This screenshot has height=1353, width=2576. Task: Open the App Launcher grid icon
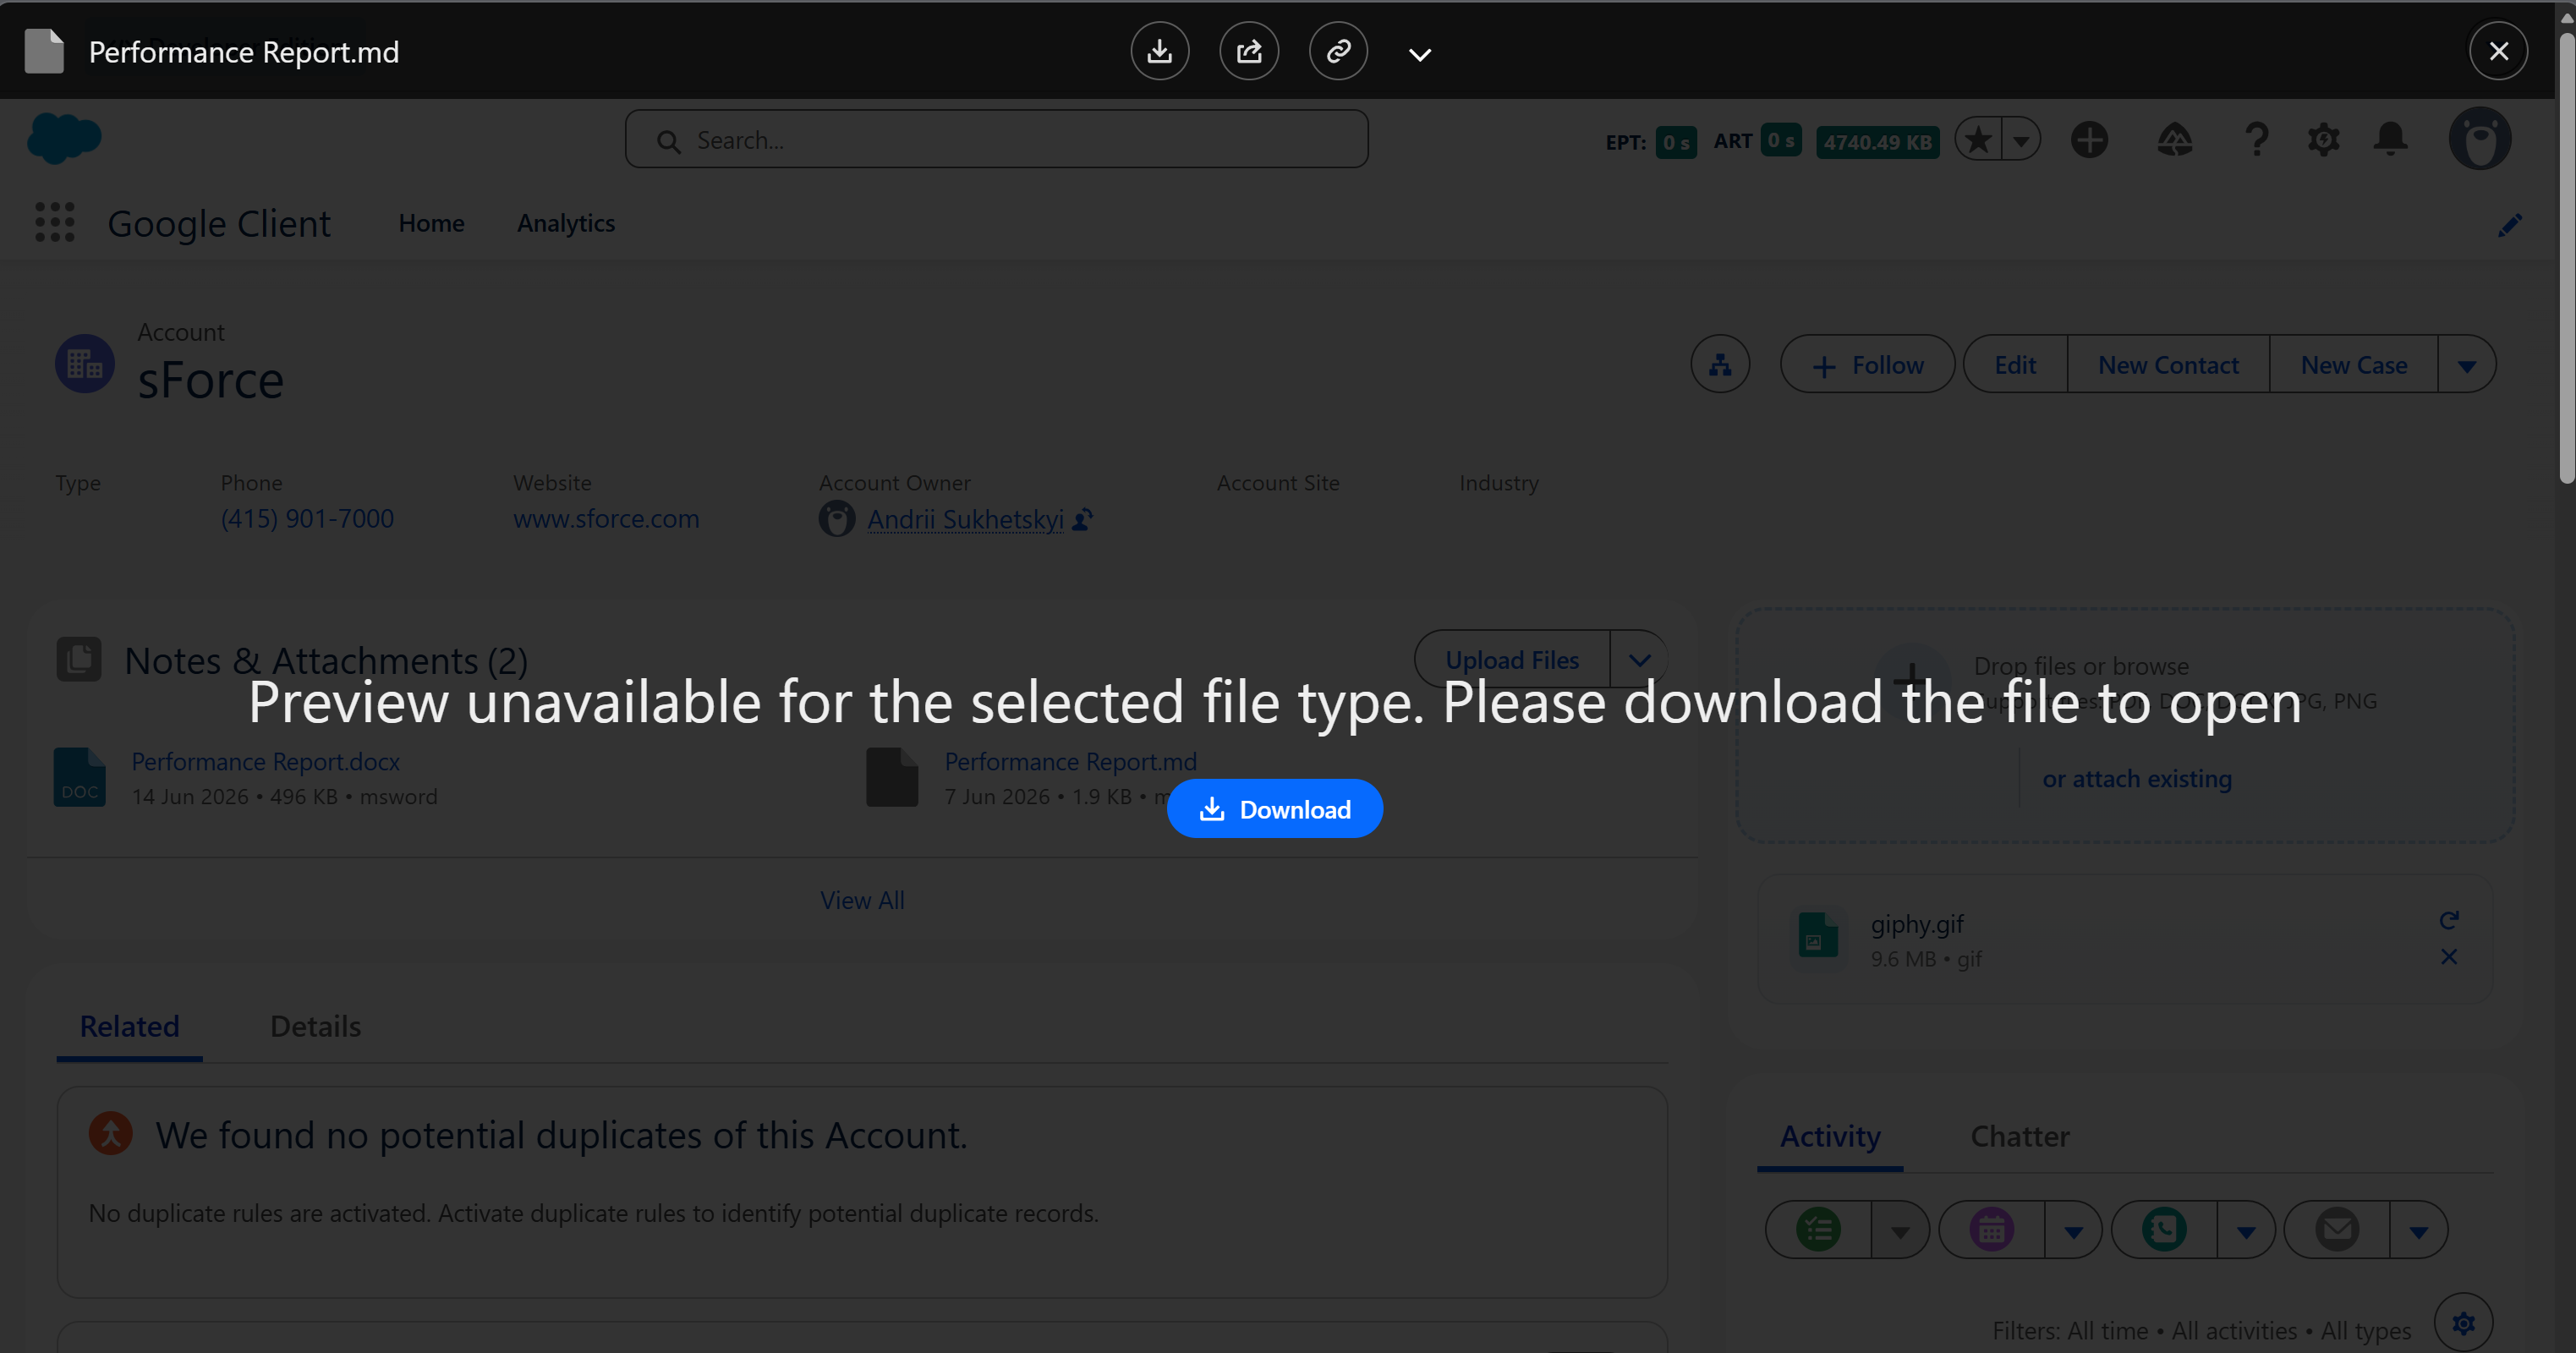[x=55, y=222]
